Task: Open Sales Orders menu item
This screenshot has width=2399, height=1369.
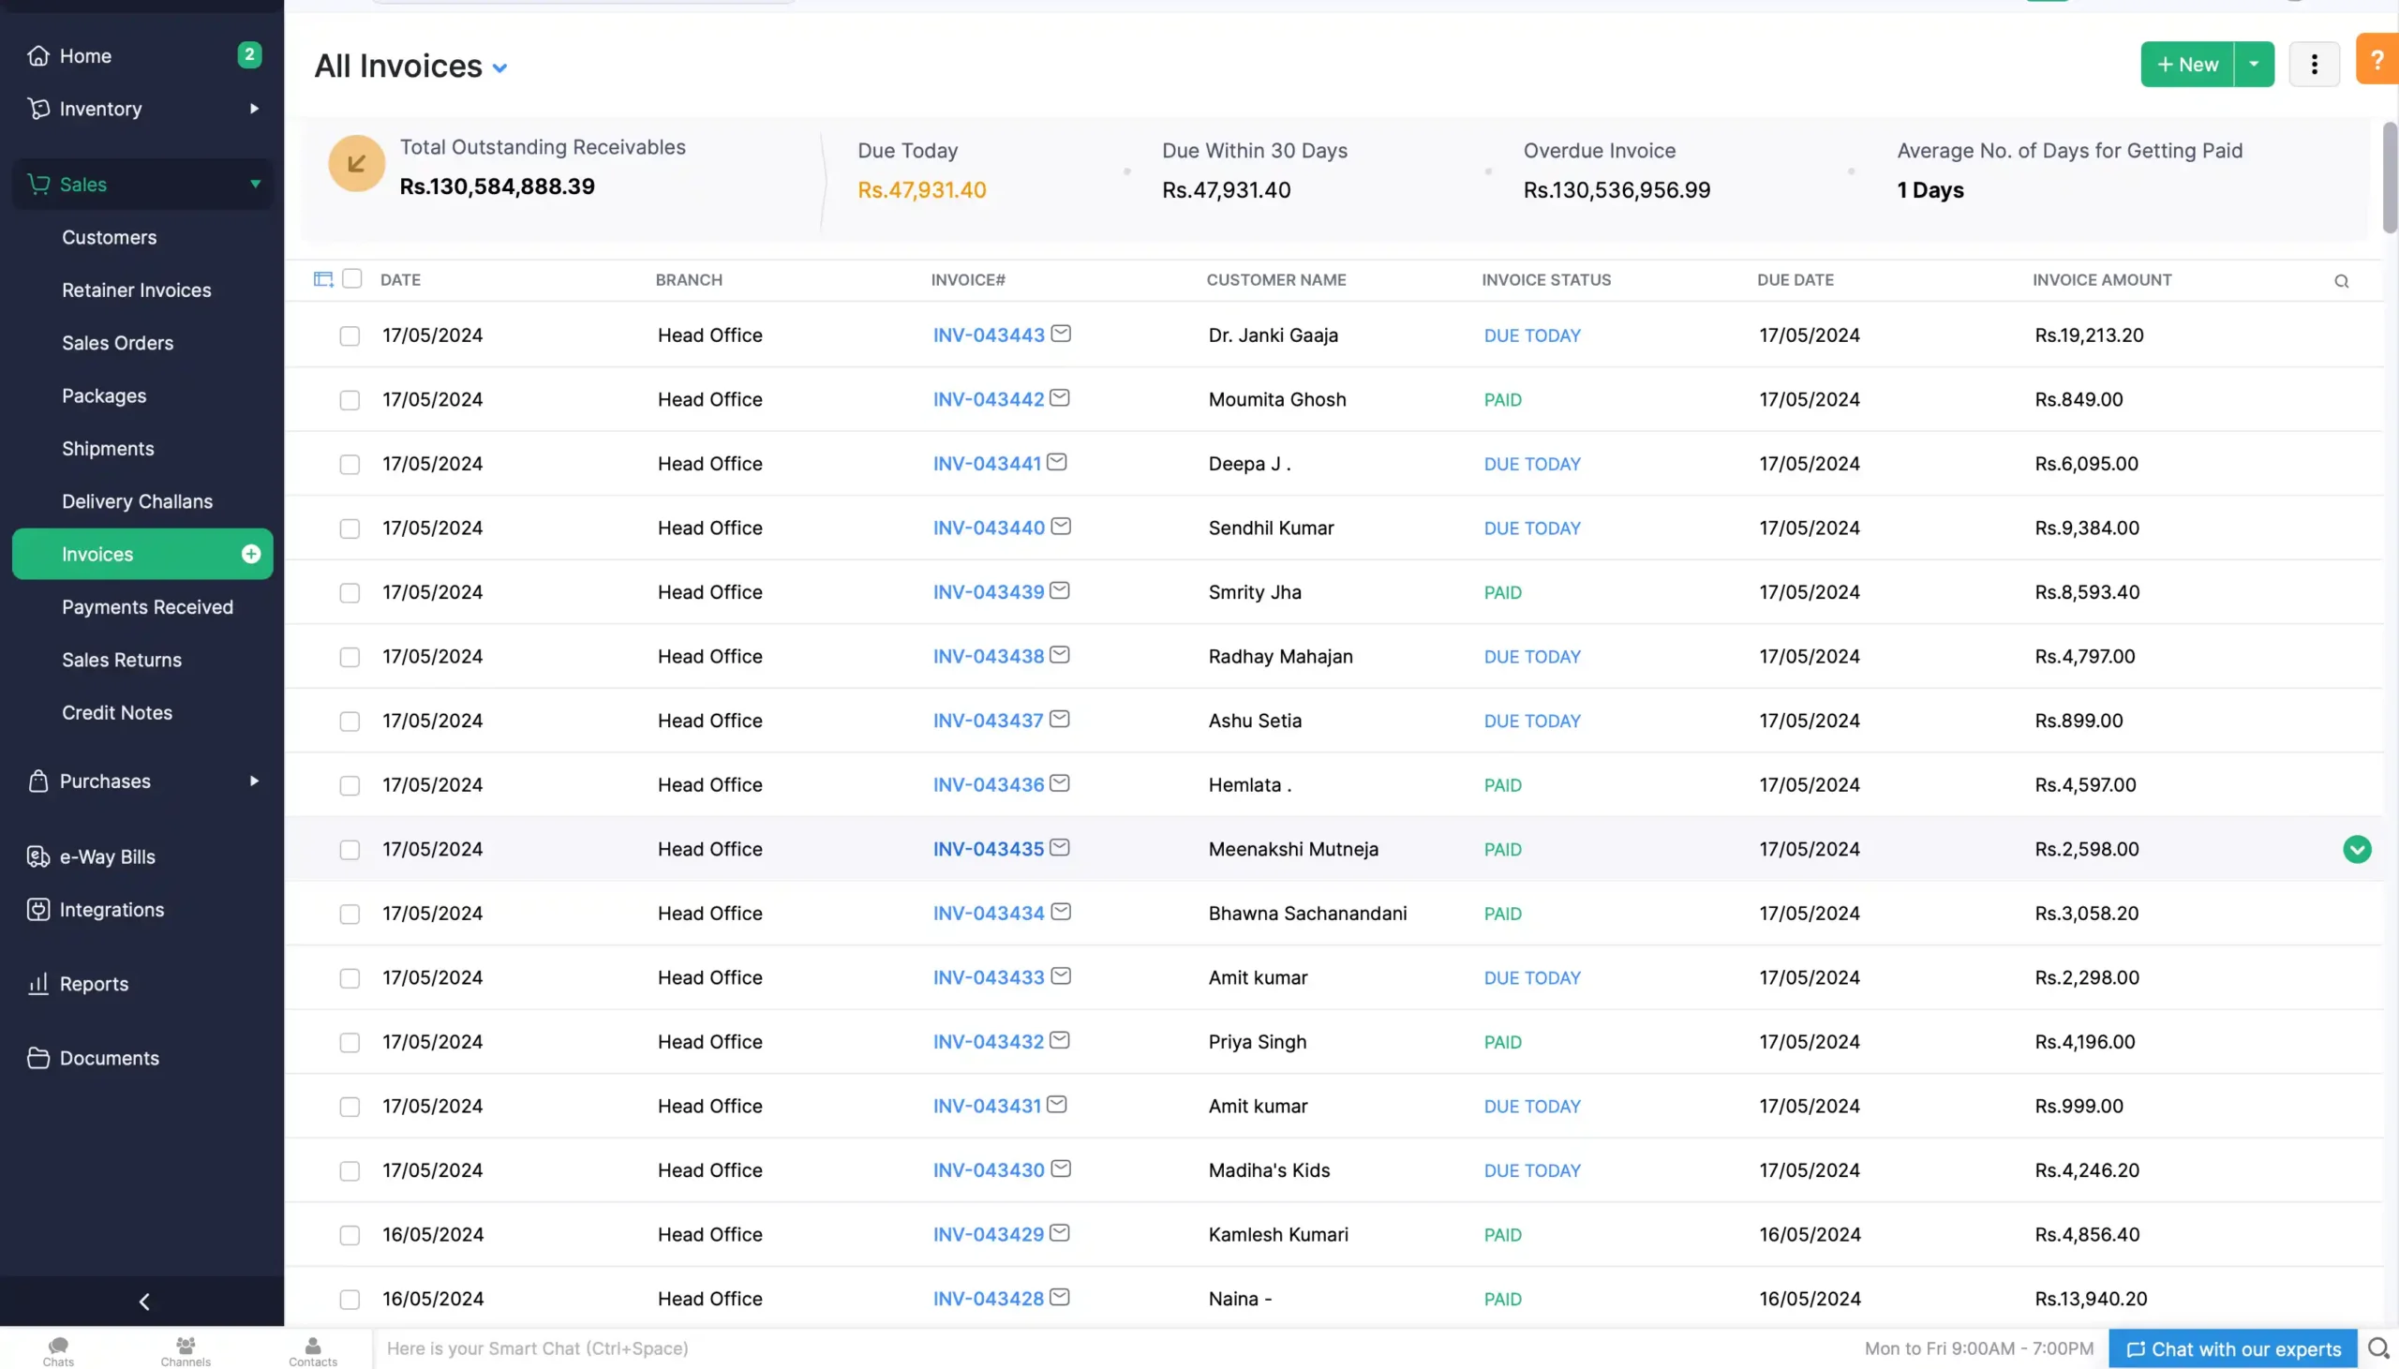Action: pyautogui.click(x=117, y=342)
